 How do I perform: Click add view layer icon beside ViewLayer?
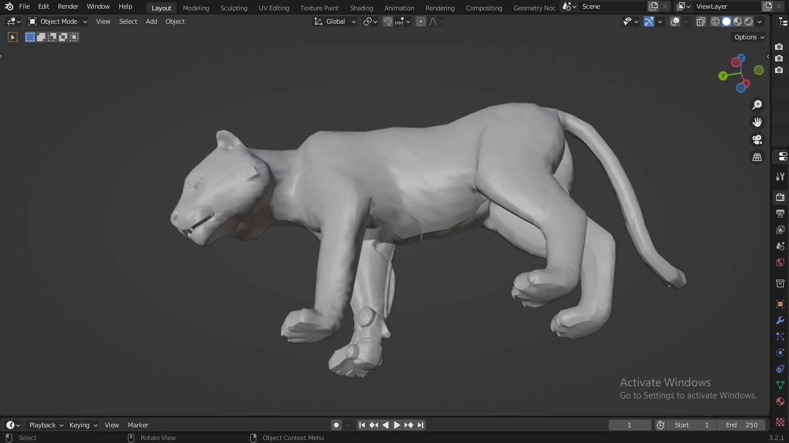pyautogui.click(x=768, y=6)
